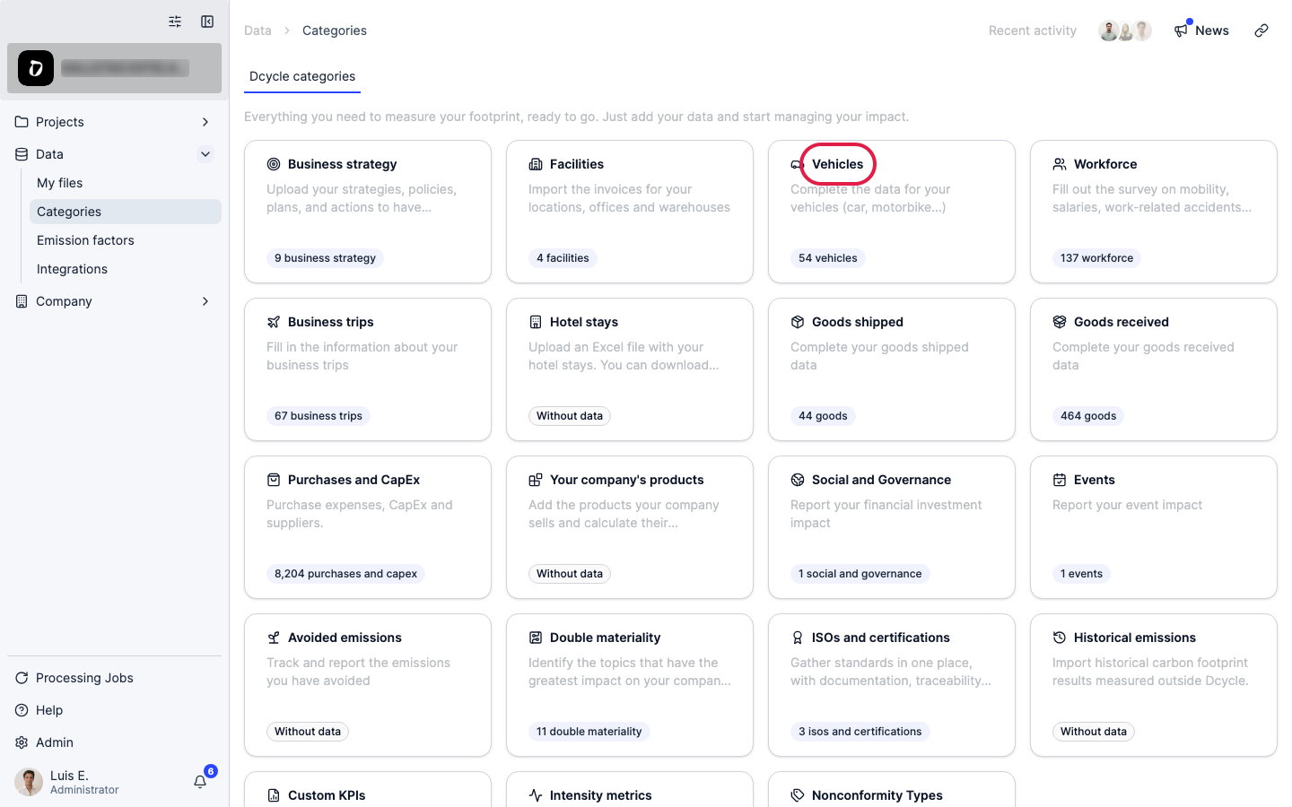Expand the Company section chevron
This screenshot has width=1292, height=807.
[205, 301]
